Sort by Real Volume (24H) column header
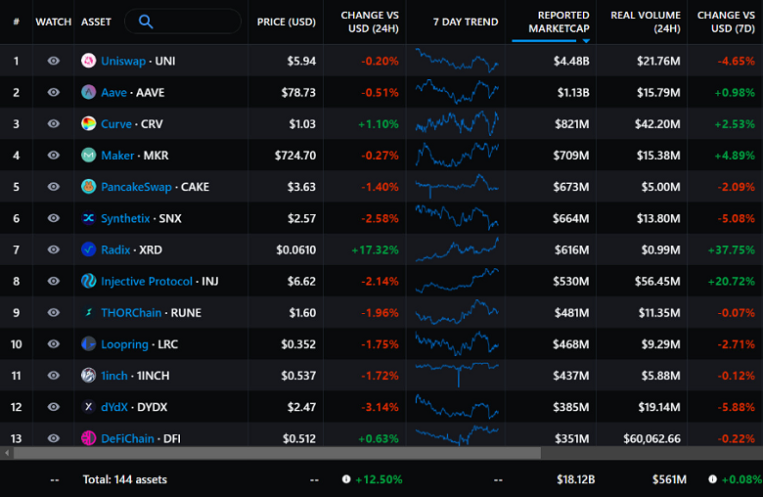Screen dimensions: 763x497 pyautogui.click(x=645, y=22)
